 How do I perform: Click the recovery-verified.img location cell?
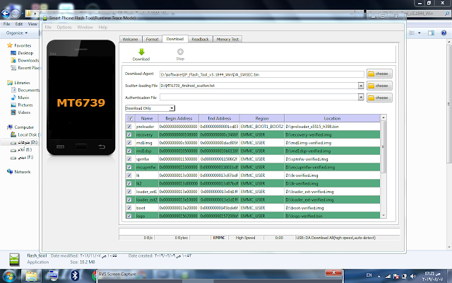(332, 134)
